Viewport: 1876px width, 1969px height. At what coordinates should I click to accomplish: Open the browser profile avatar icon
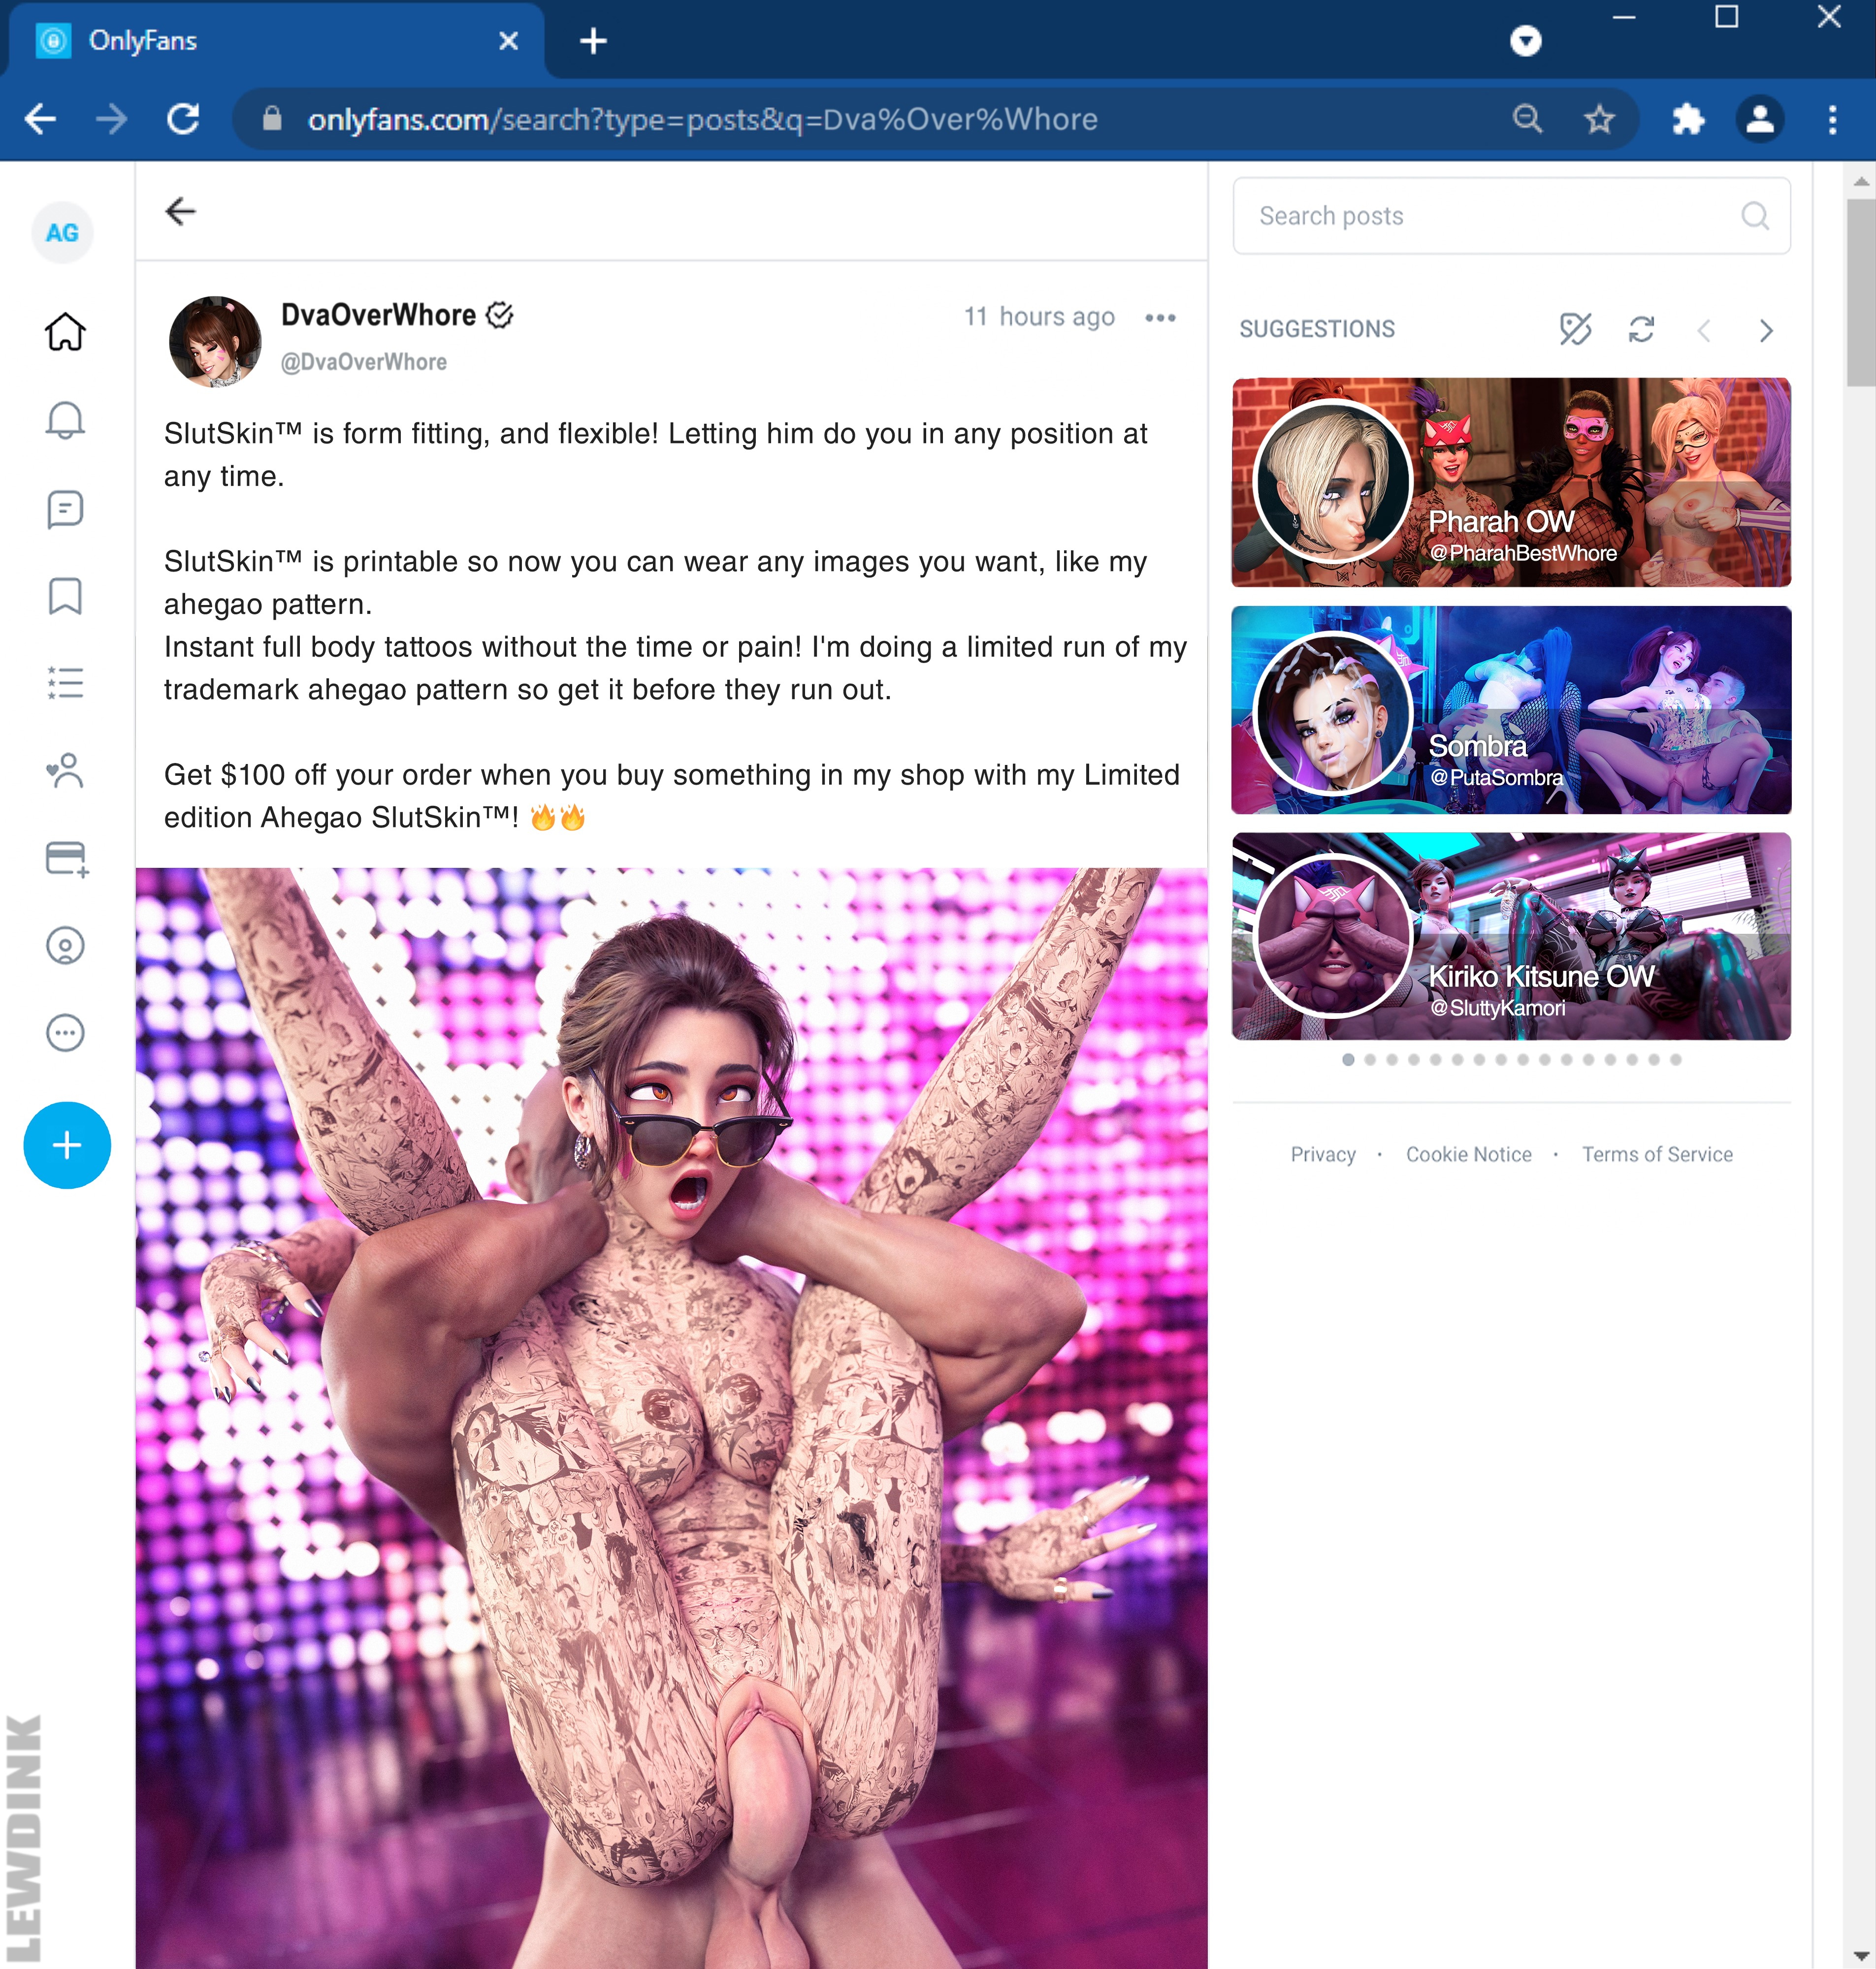pos(1760,119)
